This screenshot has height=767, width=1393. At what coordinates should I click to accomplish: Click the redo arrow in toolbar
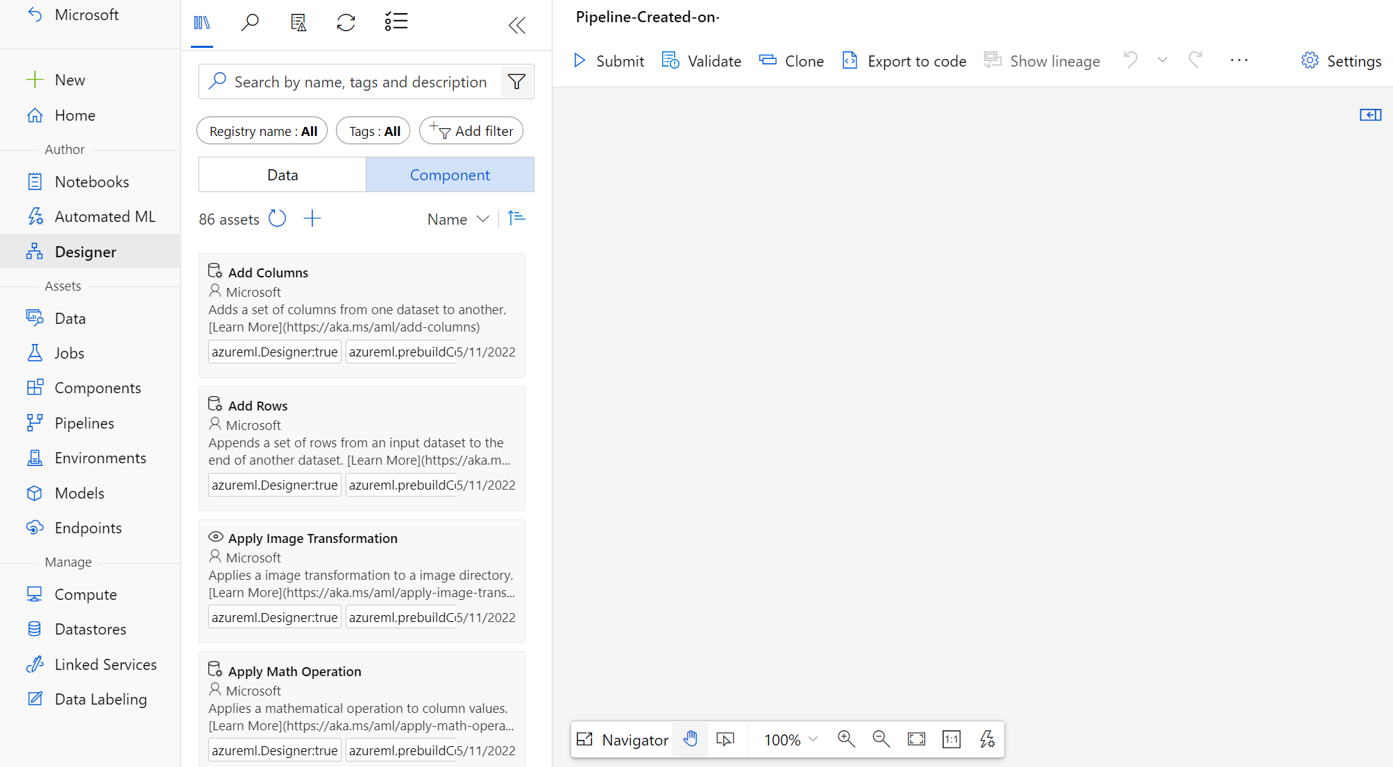[1194, 60]
